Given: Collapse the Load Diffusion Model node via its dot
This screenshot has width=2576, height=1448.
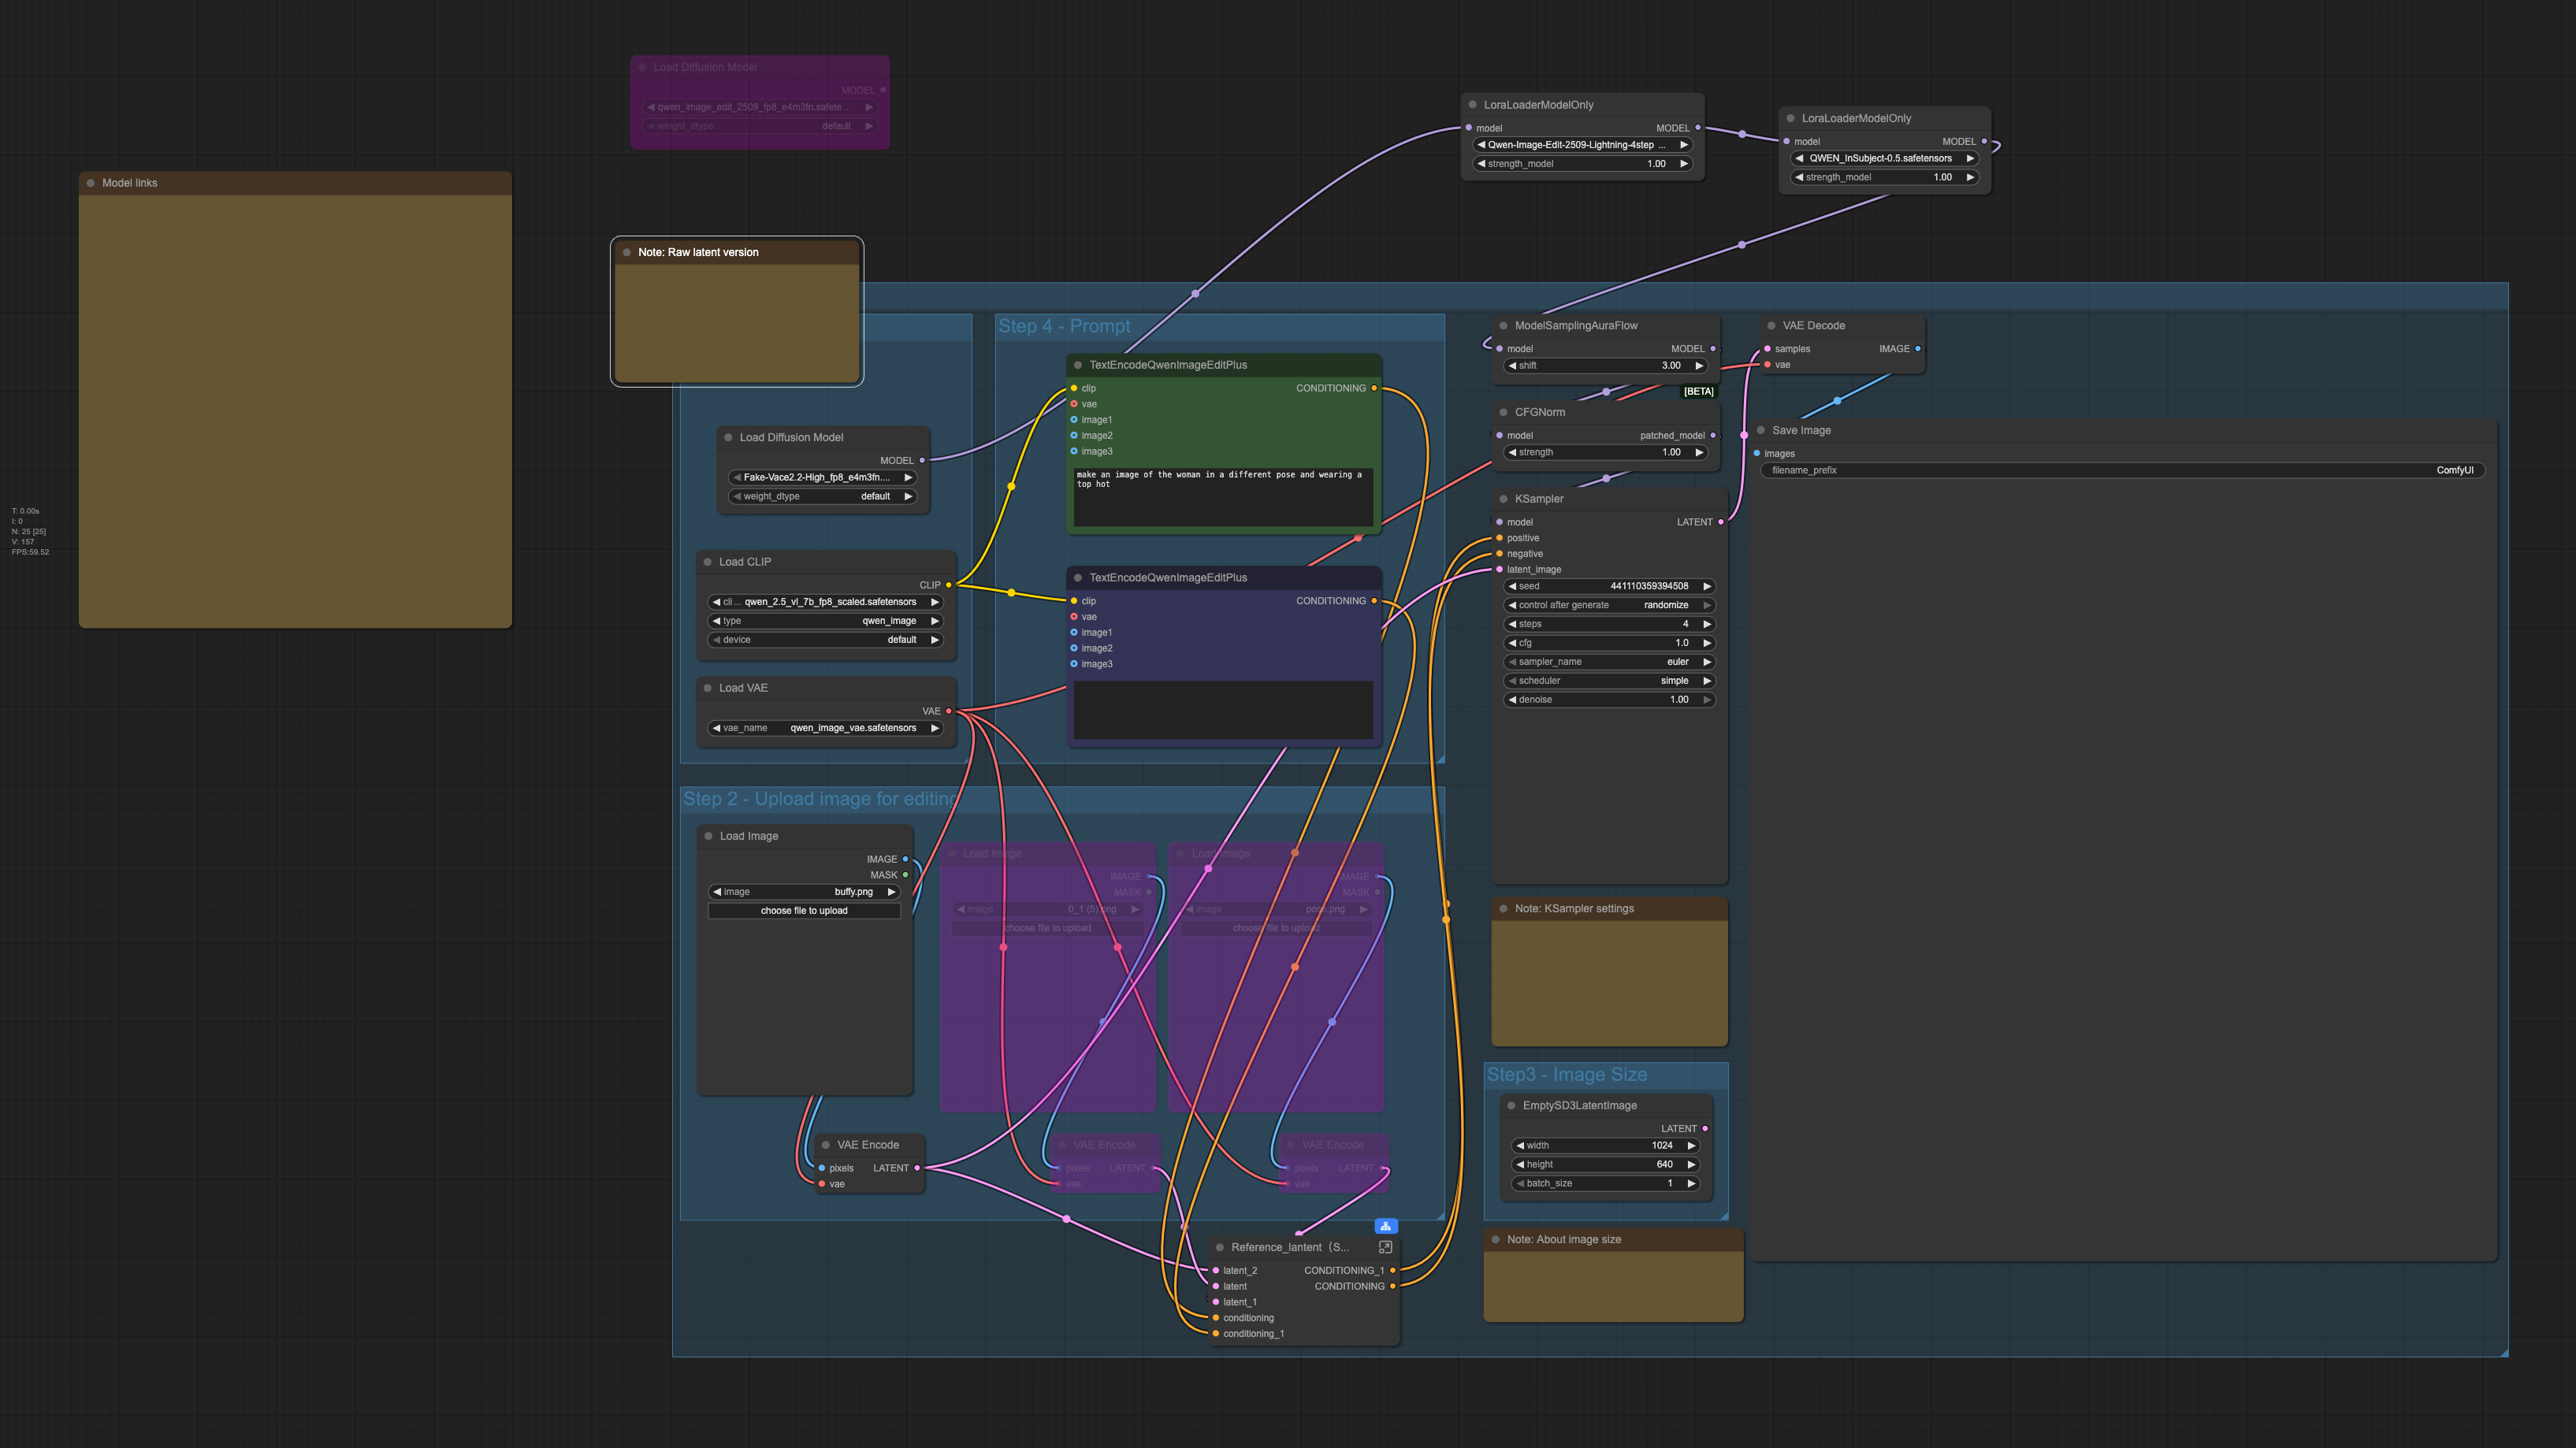Looking at the screenshot, I should (x=727, y=437).
